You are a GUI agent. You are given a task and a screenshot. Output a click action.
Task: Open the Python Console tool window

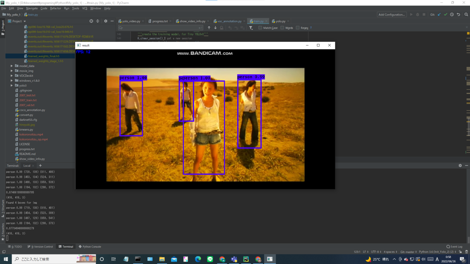90,247
